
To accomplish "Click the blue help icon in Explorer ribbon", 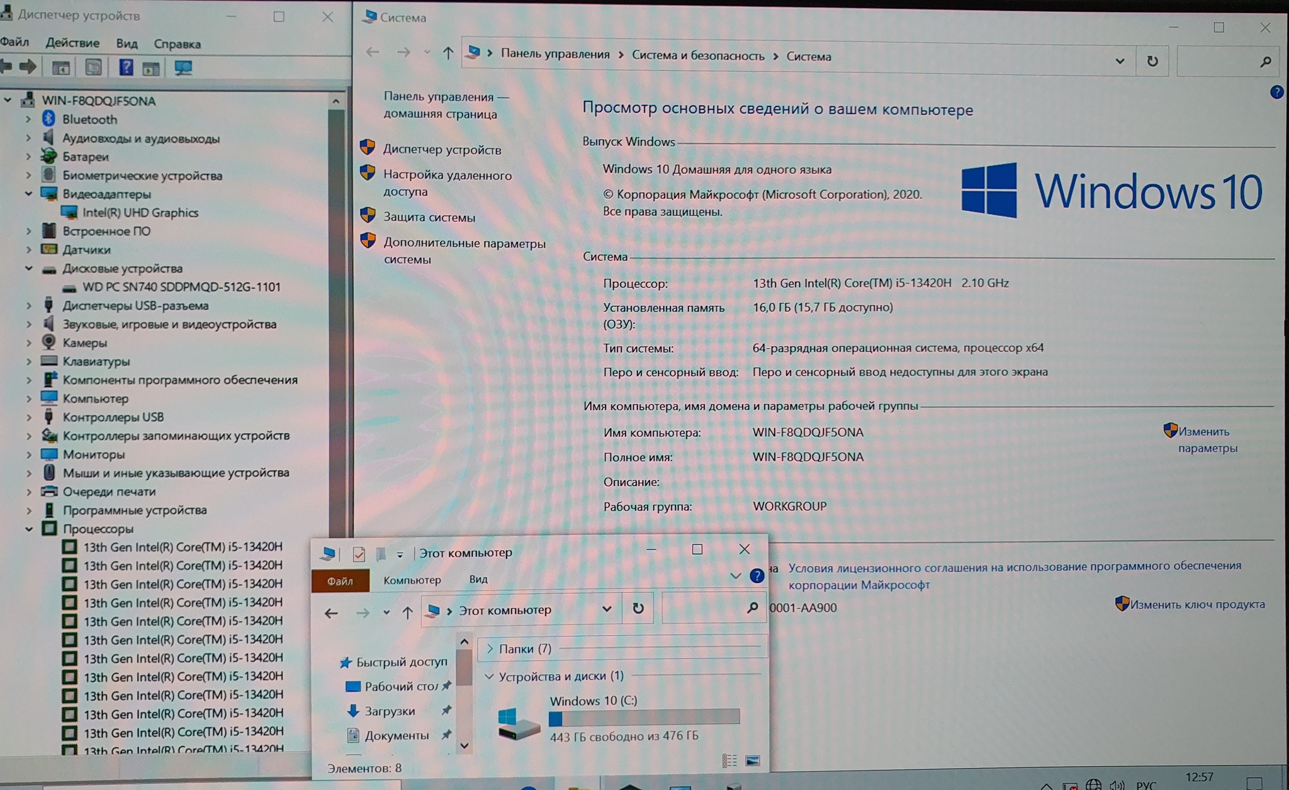I will click(x=757, y=575).
